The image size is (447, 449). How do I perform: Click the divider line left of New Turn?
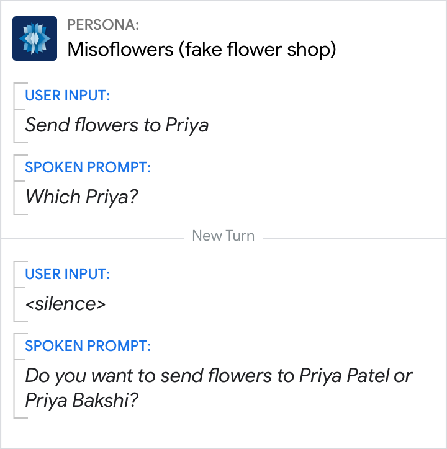tap(93, 238)
